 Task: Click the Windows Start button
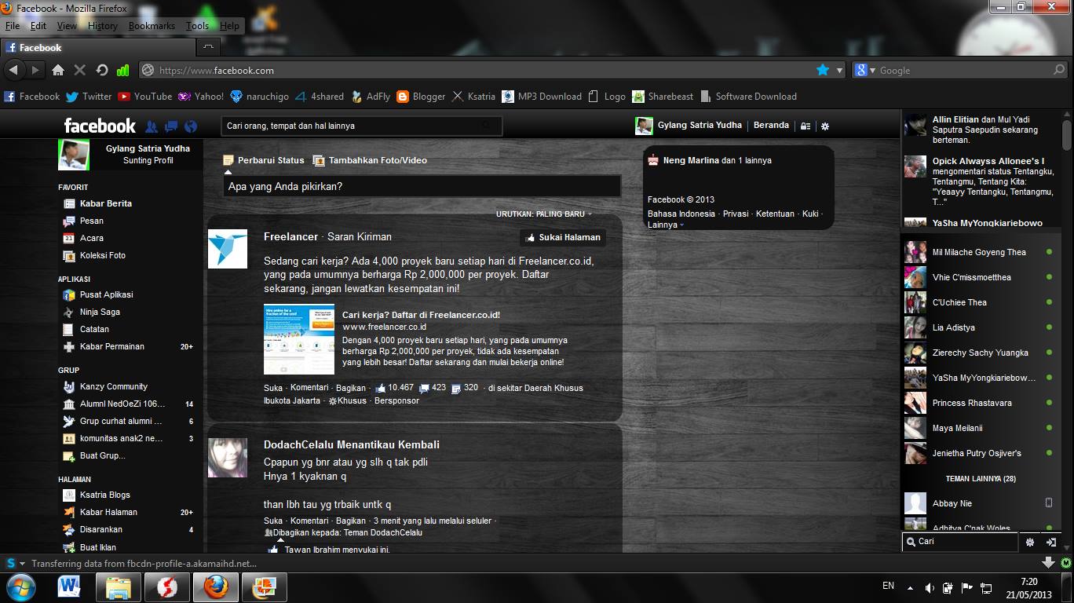[20, 587]
